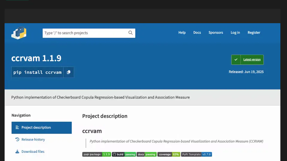The height and width of the screenshot is (161, 287).
Task: Open the pypi package 1.1.9 badge
Action: coord(97,154)
